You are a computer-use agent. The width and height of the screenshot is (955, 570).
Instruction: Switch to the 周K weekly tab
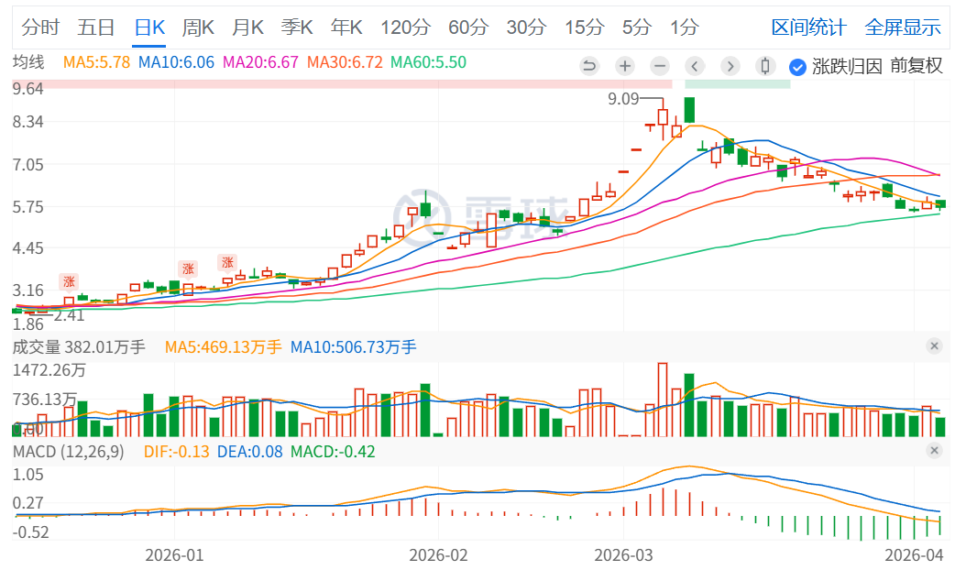pyautogui.click(x=198, y=27)
